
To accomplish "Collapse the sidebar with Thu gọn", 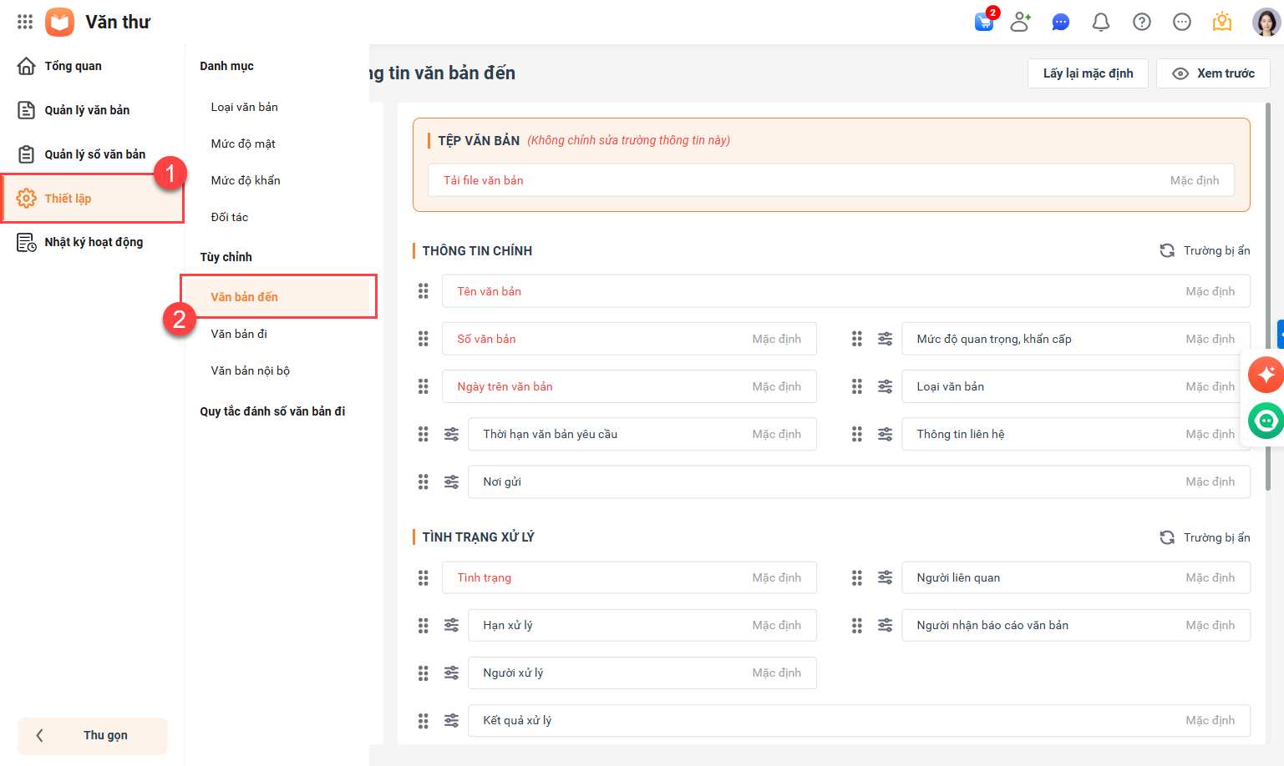I will [93, 735].
